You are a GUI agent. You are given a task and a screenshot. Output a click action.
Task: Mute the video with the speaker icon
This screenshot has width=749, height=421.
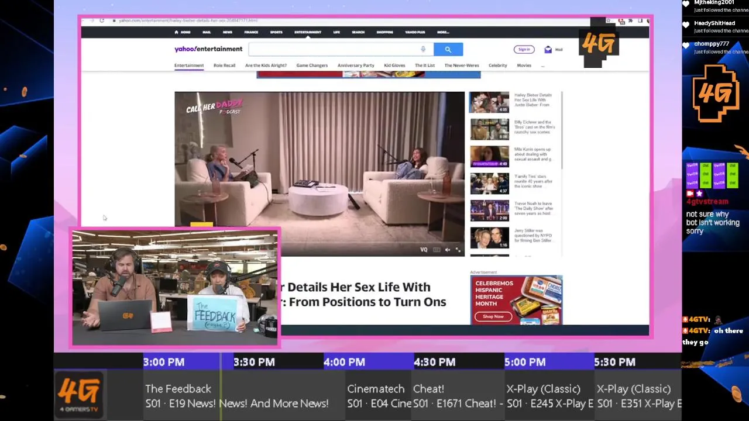click(x=448, y=250)
